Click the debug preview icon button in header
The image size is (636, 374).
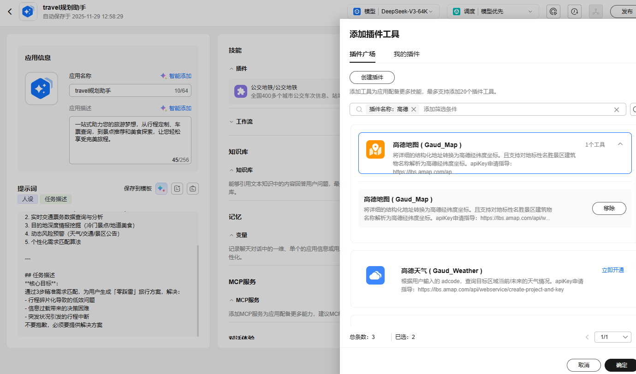553,12
